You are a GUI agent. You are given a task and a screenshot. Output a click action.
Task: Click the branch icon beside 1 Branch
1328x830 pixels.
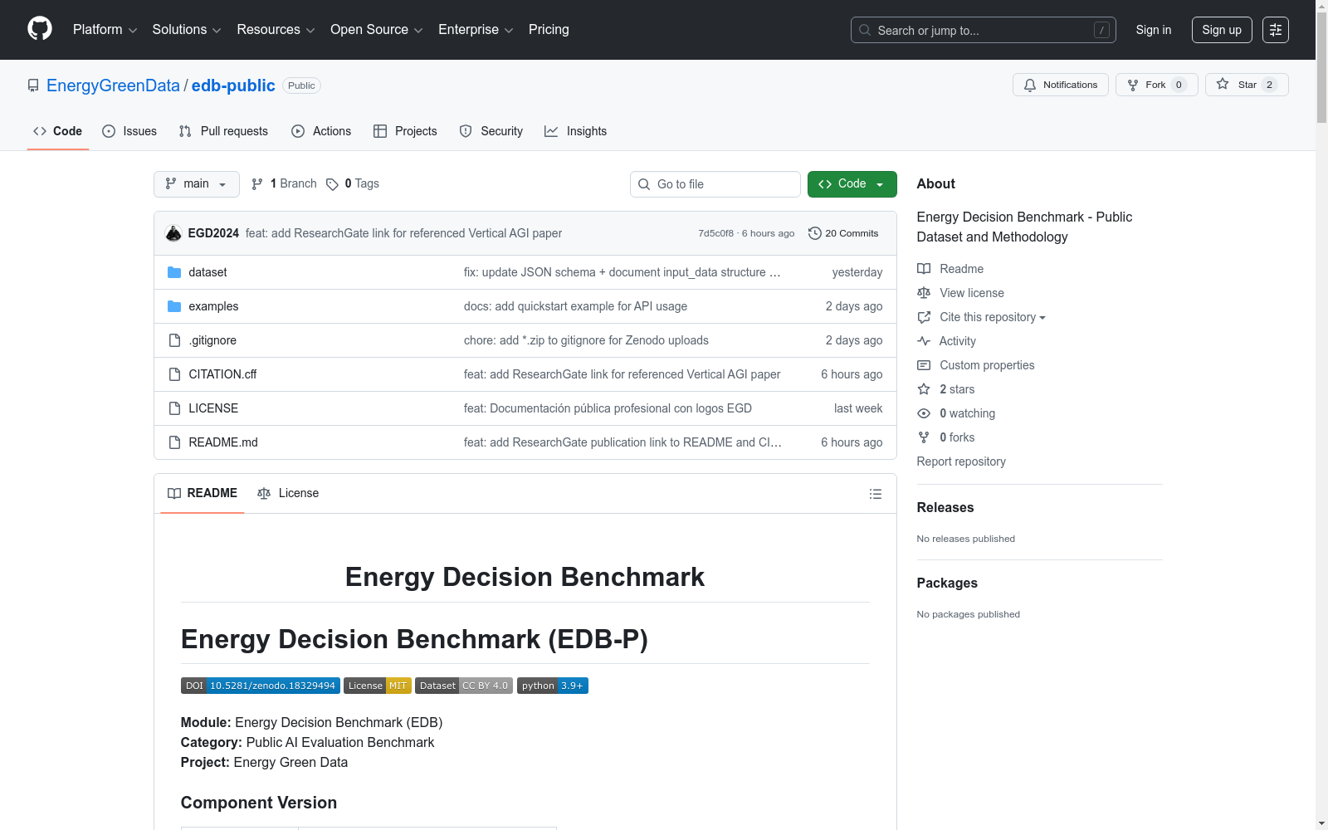[257, 184]
